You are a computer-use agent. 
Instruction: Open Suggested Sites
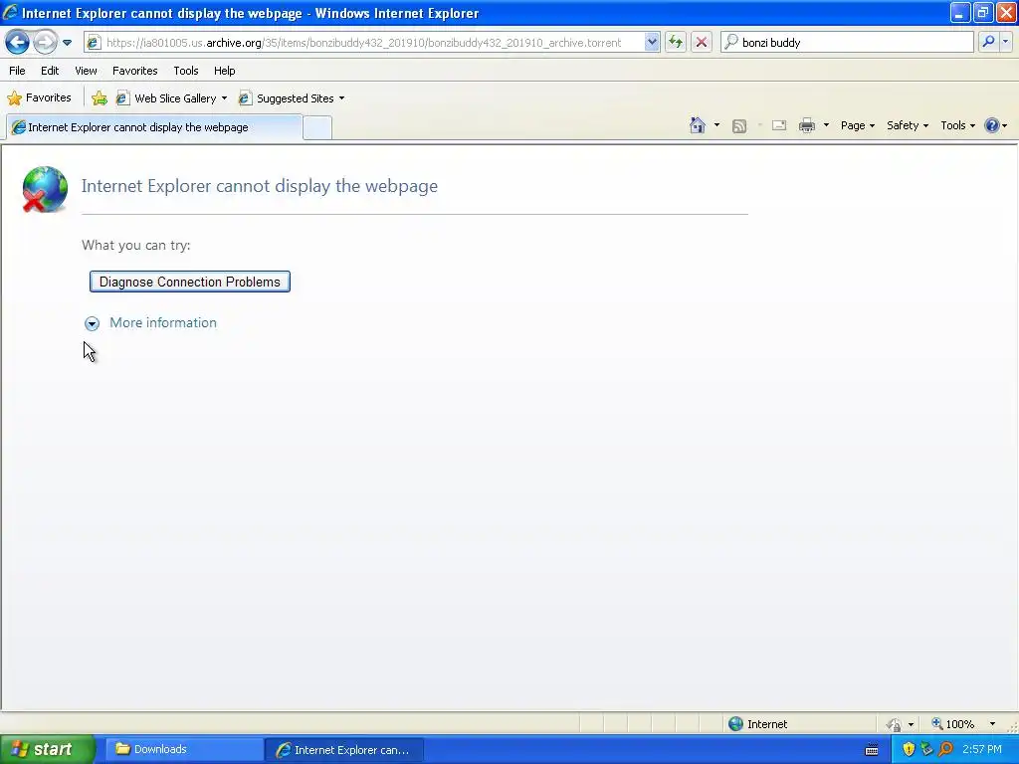(x=288, y=98)
